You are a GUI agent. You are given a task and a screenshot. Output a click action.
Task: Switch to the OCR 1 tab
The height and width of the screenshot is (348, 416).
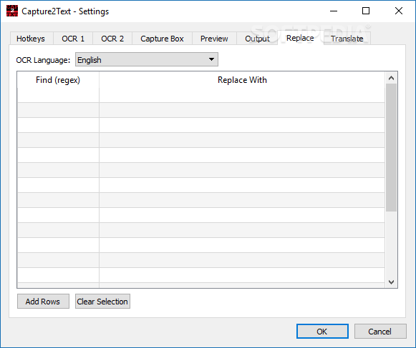73,39
